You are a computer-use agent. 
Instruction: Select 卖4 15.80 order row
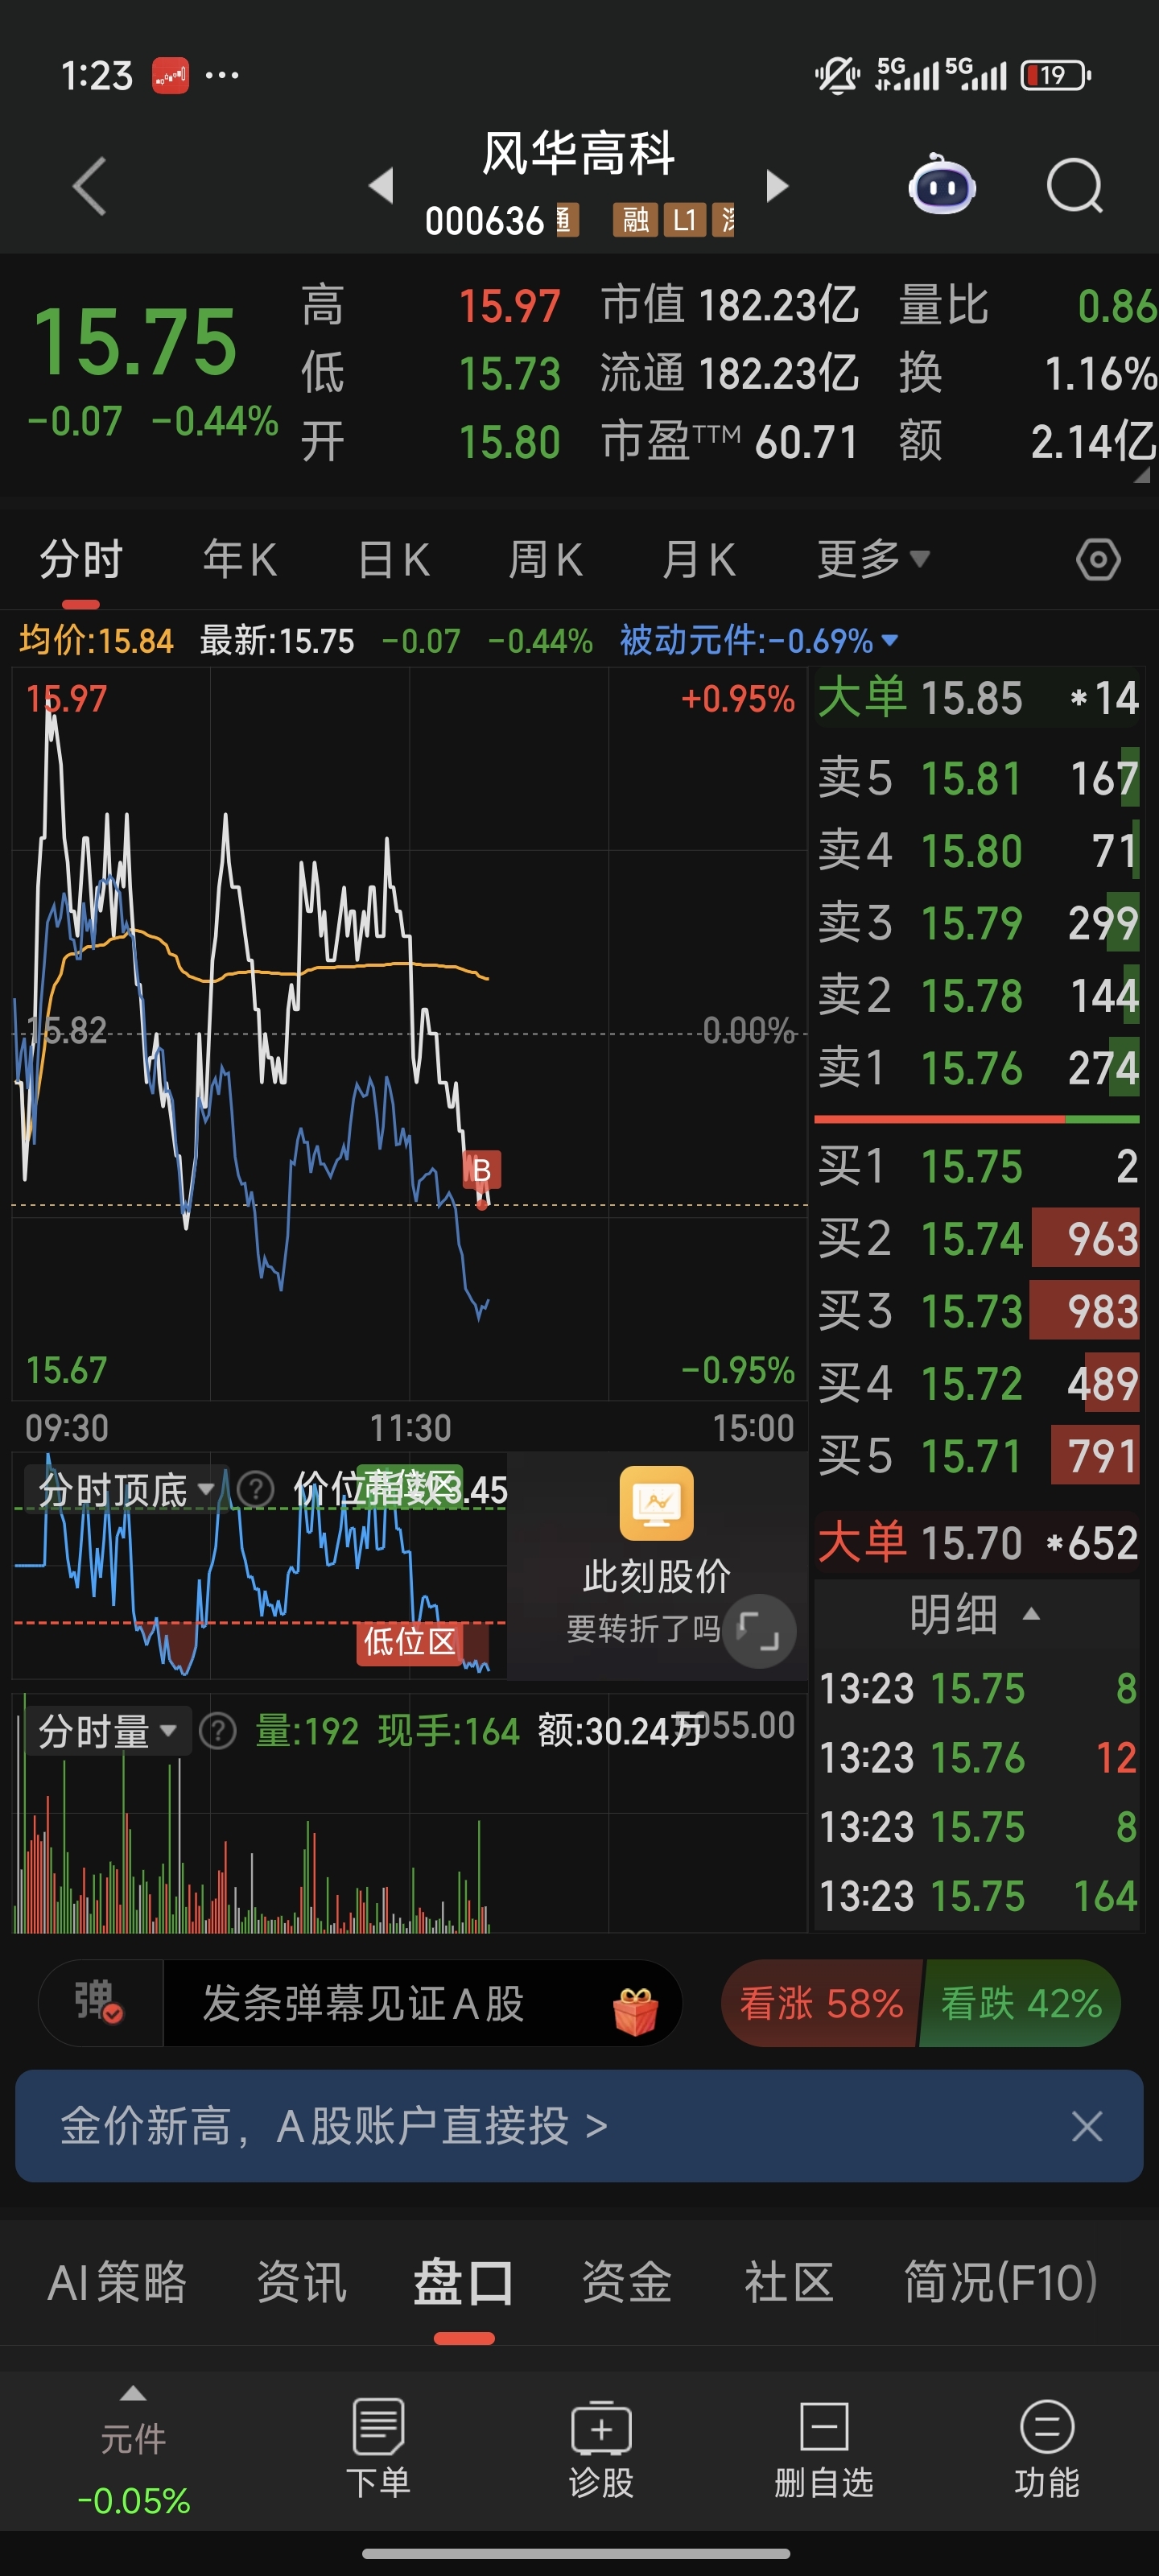(x=977, y=851)
